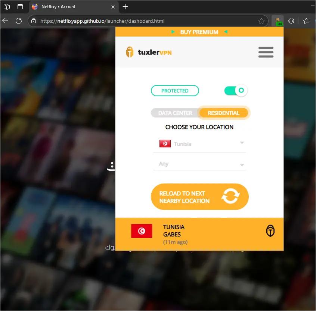The image size is (316, 311).
Task: Open the Tunisia country dropdown
Action: tap(199, 144)
